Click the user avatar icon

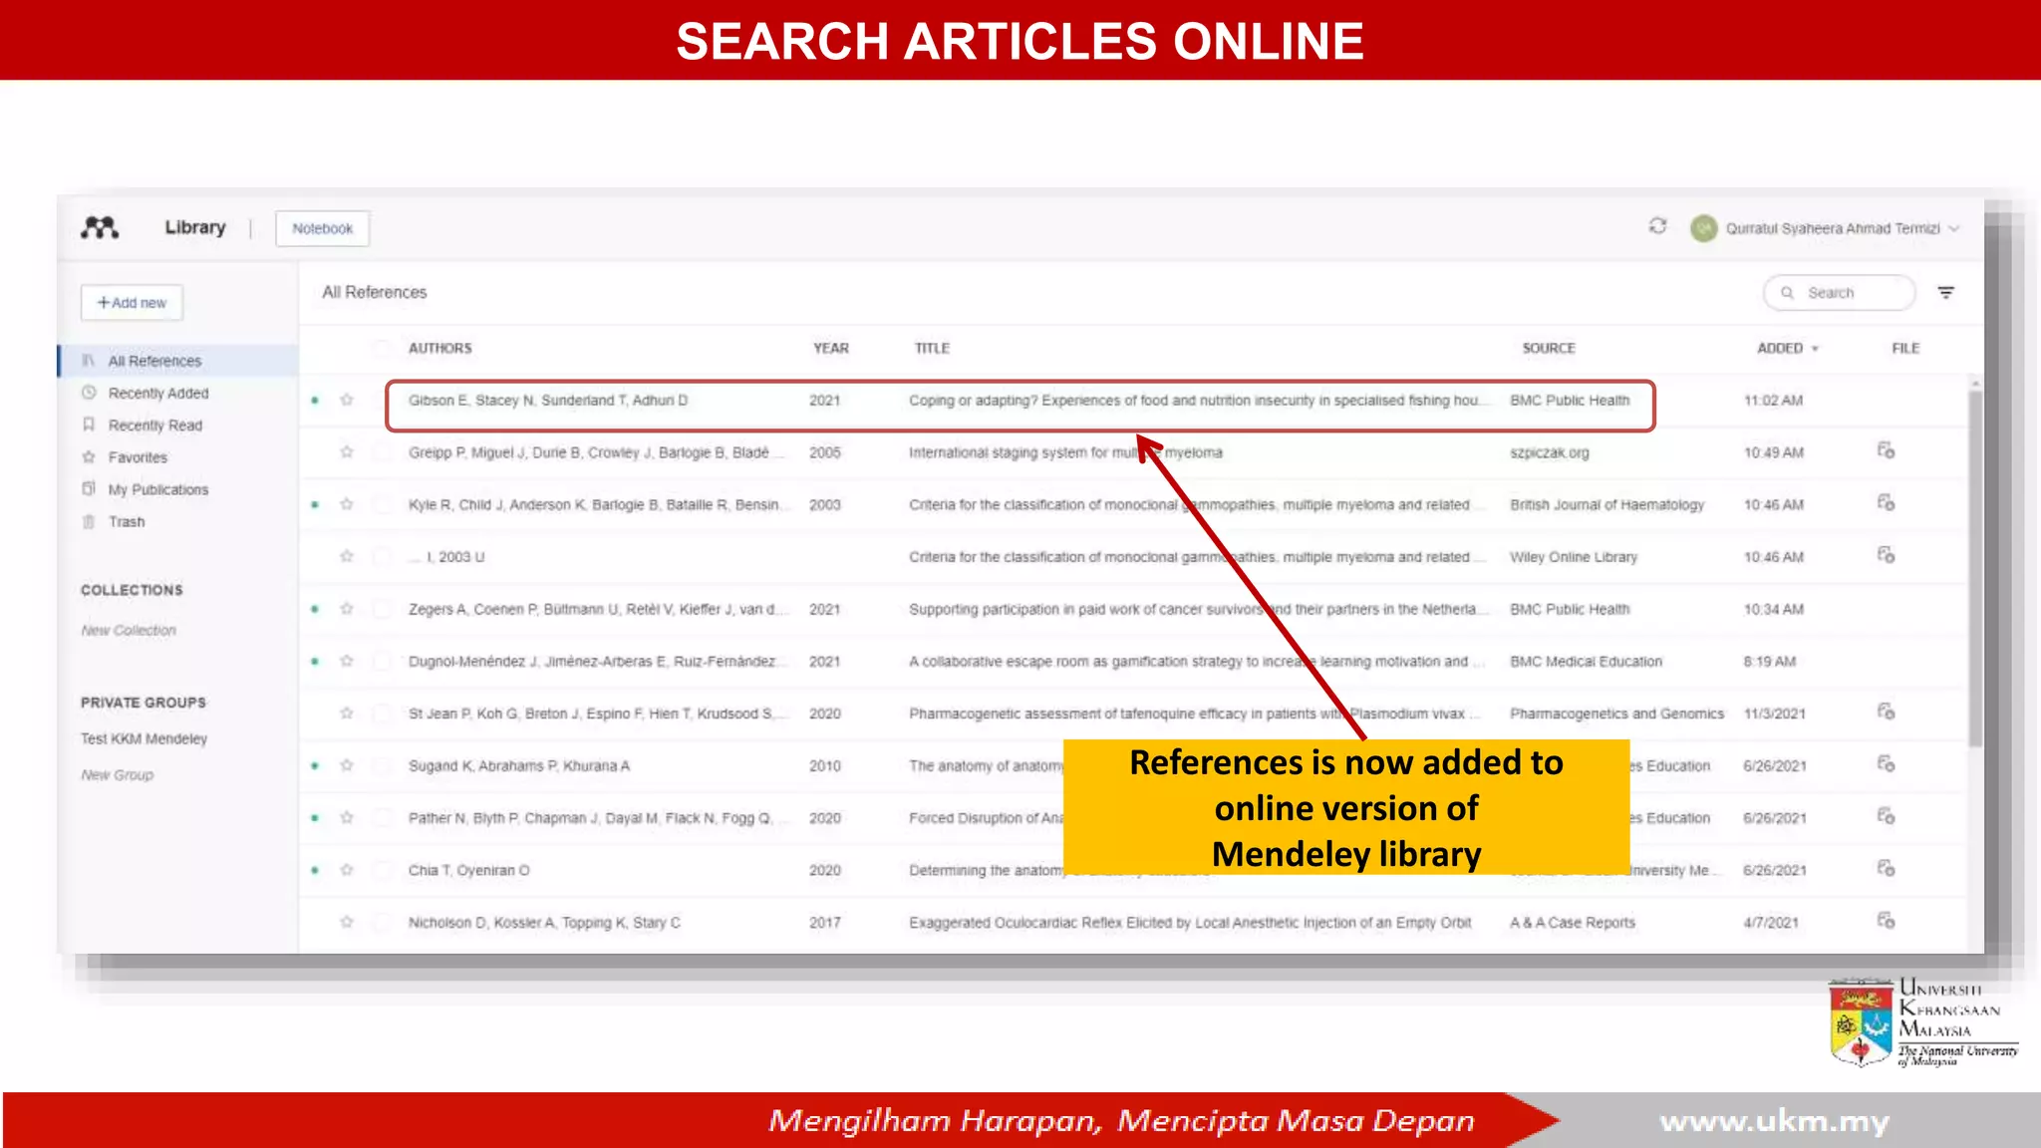[1704, 228]
